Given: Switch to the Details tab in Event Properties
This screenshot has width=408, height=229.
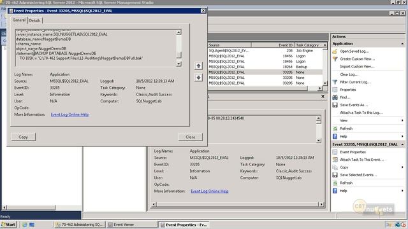Looking at the screenshot, I should 34,20.
